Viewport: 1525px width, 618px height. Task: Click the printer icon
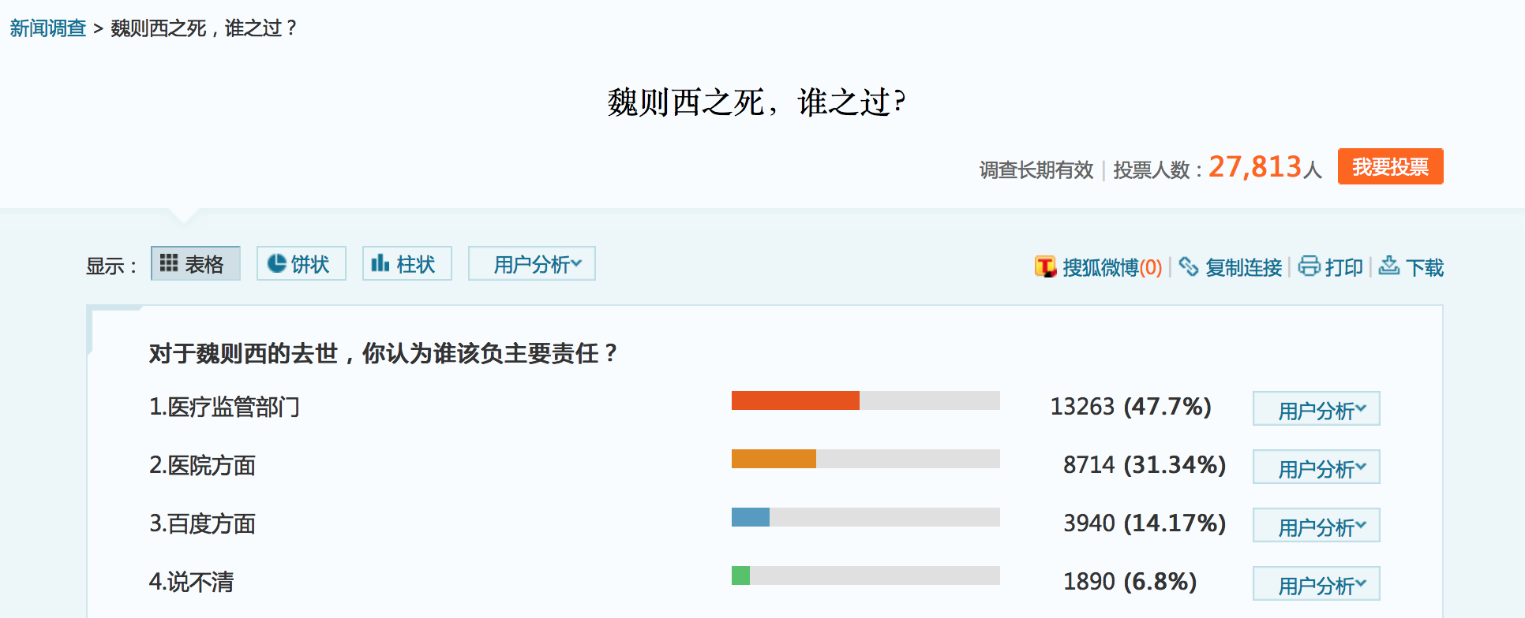(x=1309, y=266)
